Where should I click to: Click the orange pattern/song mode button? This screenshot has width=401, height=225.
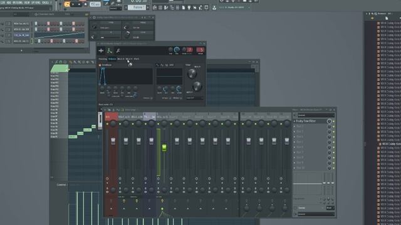(67, 4)
